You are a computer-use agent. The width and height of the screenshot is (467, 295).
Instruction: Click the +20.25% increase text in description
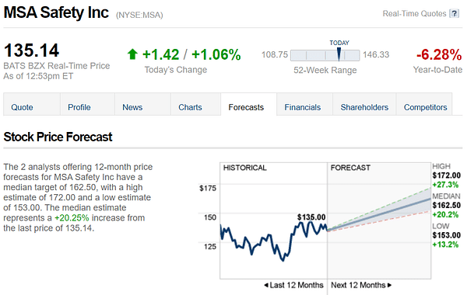pos(72,218)
